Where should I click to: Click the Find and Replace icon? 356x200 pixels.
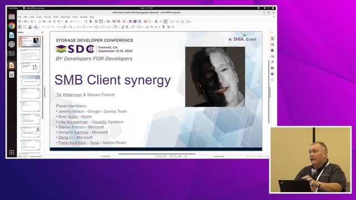86,22
